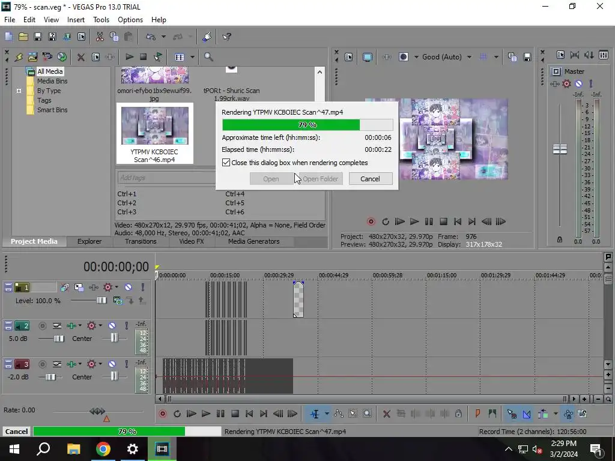The height and width of the screenshot is (461, 615).
Task: Expand the By Type media bin tree
Action: pyautogui.click(x=19, y=91)
